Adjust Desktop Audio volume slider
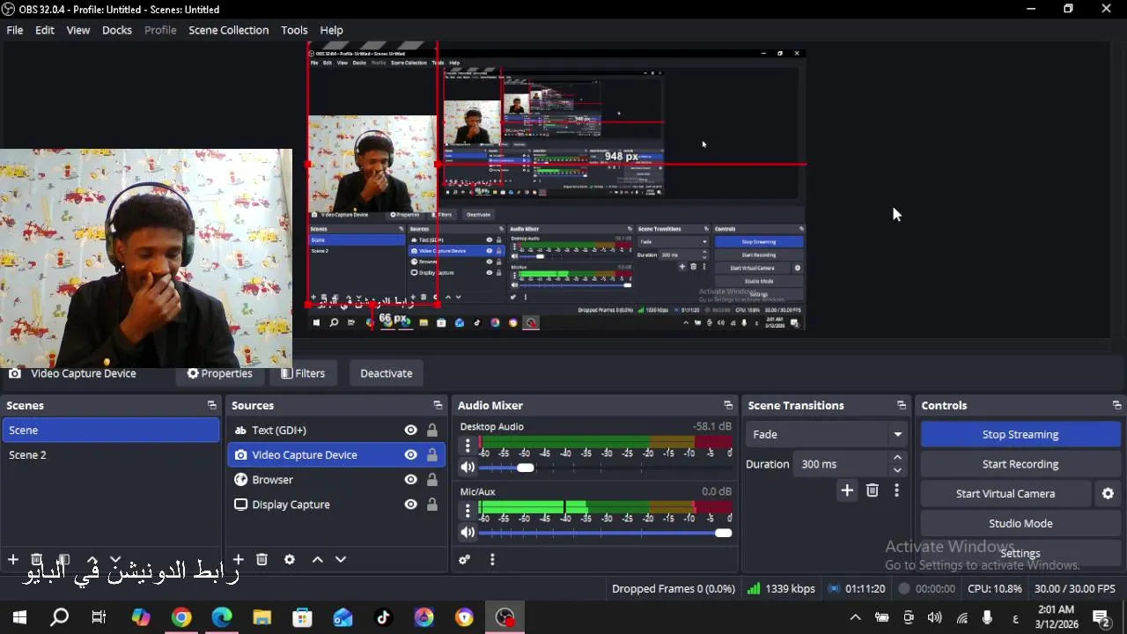This screenshot has width=1127, height=634. [526, 468]
